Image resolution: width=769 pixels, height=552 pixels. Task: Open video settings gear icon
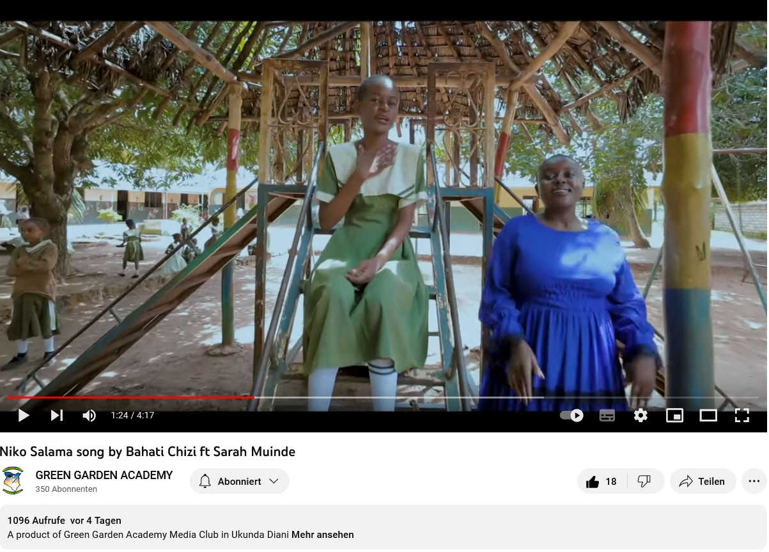[641, 415]
